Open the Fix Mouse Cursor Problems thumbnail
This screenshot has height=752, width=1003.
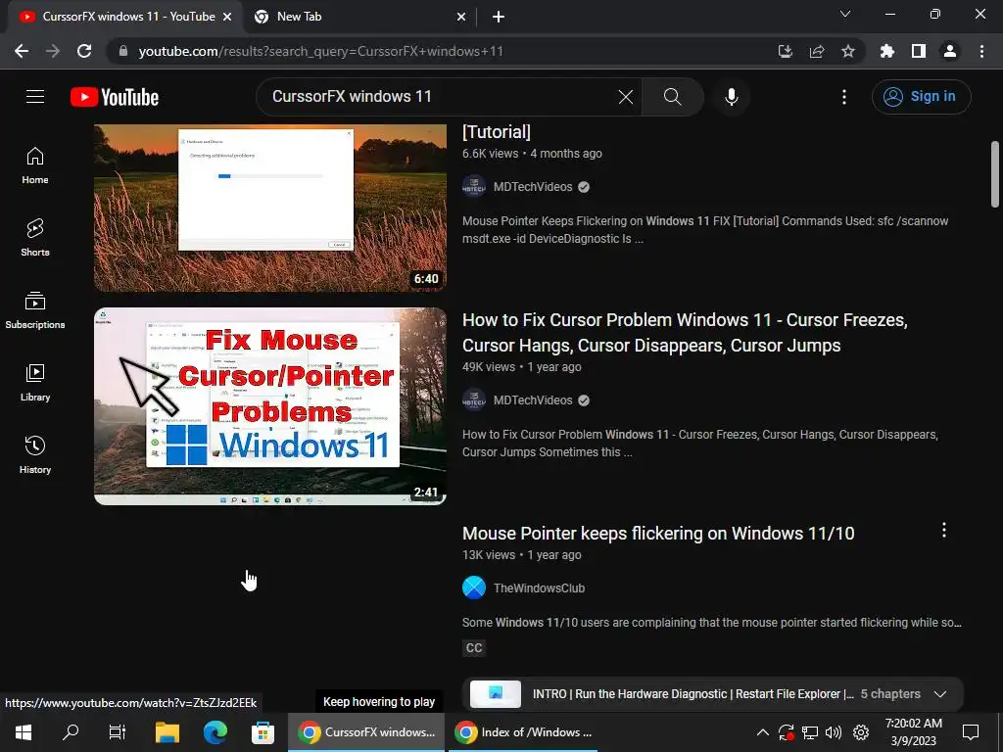[270, 406]
